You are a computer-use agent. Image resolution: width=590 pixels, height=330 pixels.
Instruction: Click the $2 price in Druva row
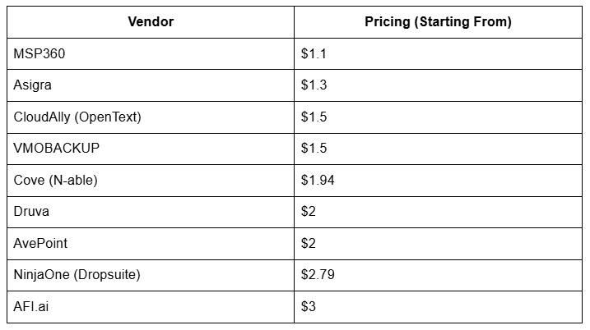click(309, 212)
